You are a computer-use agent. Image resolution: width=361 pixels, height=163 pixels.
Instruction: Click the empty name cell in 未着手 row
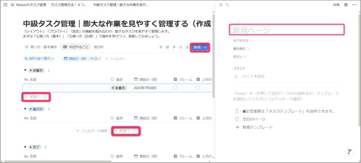tap(65, 88)
